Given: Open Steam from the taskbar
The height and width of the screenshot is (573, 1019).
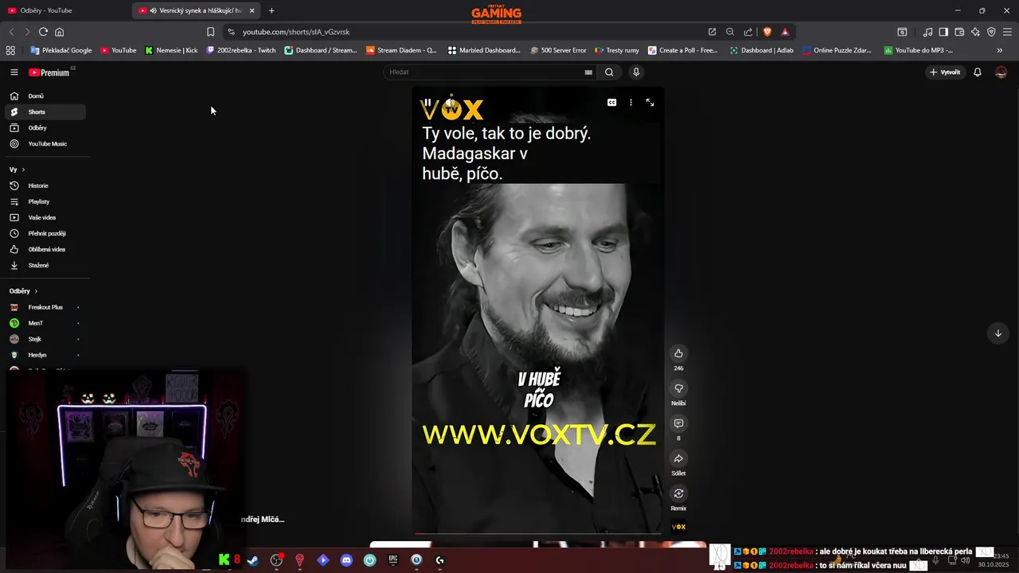Looking at the screenshot, I should coord(252,560).
